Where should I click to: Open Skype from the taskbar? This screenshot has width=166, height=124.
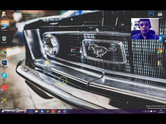coord(42,111)
